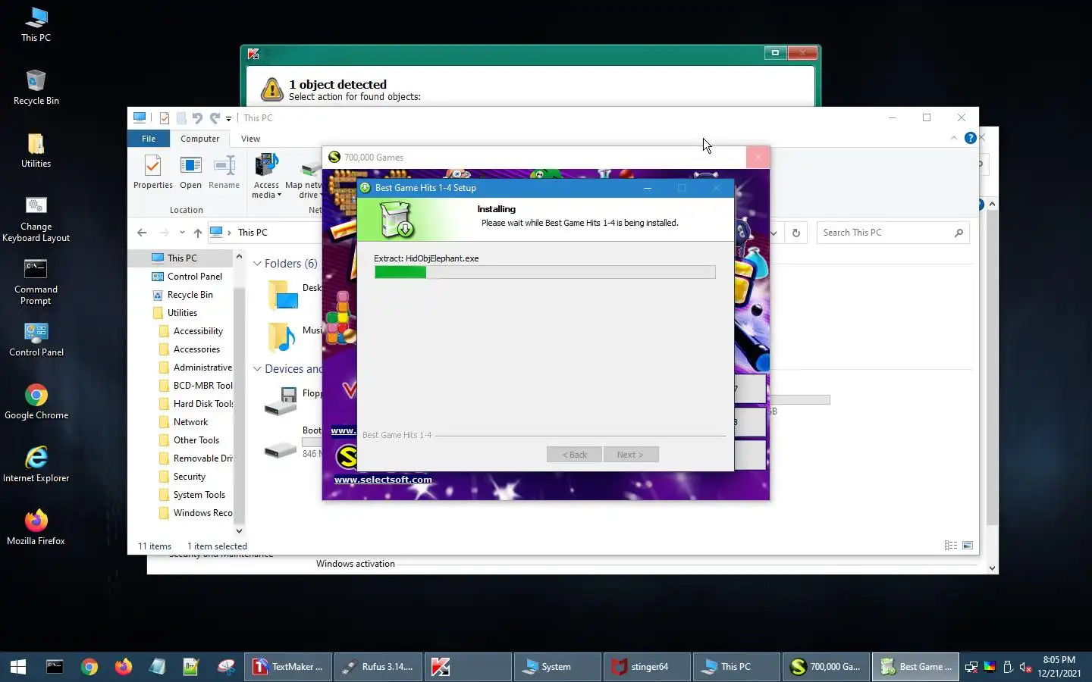Screen dimensions: 1092x682
Task: Click www.selectsoft.com link
Action: coord(383,480)
